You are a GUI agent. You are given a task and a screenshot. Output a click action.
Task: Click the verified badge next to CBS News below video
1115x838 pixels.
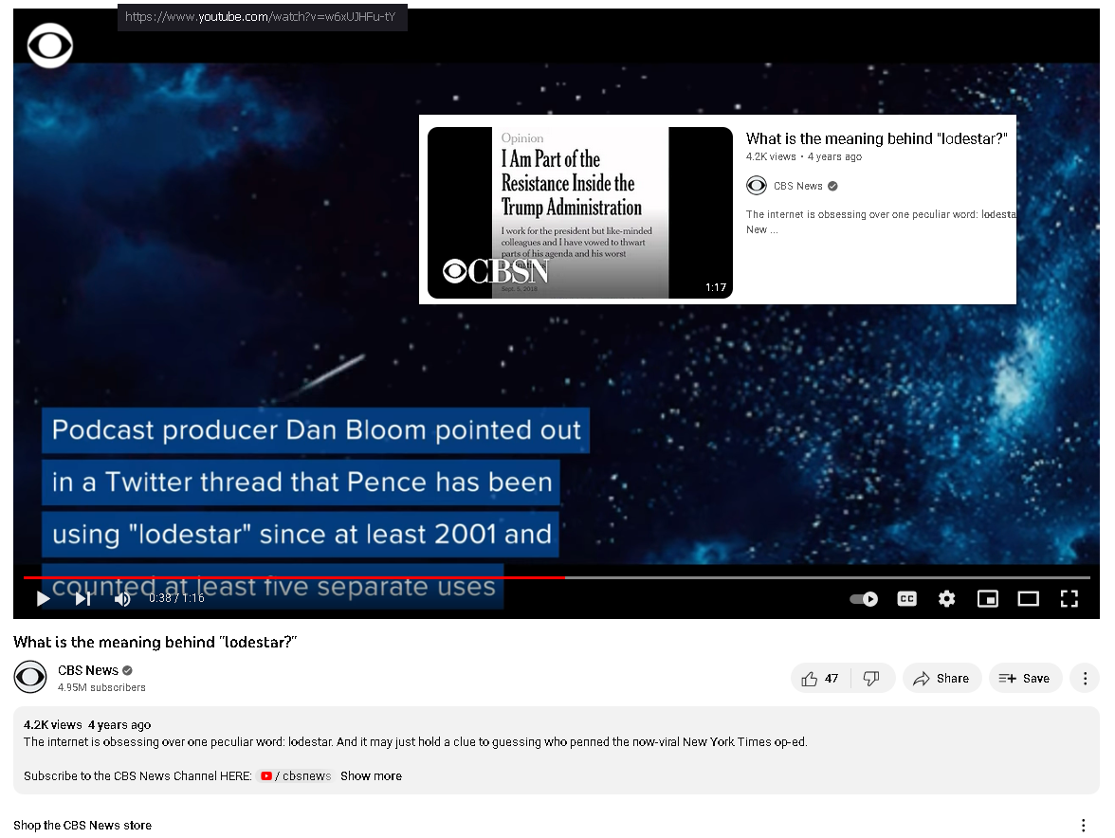[x=127, y=670]
